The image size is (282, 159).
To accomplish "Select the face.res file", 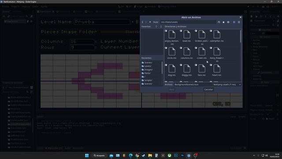I will pos(202,70).
